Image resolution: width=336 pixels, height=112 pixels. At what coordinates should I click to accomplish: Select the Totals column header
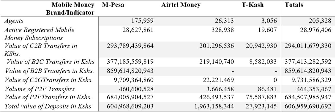pyautogui.click(x=294, y=5)
